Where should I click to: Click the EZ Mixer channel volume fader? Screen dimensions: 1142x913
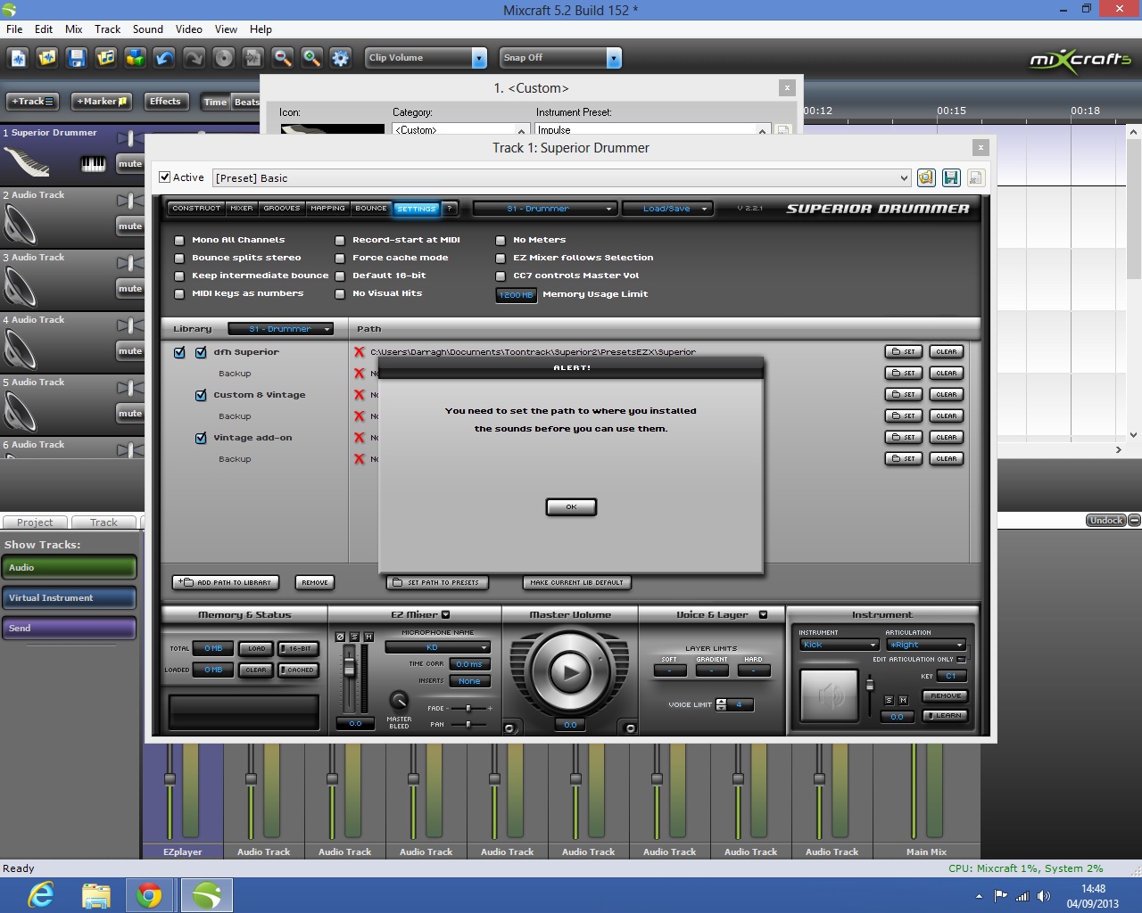350,668
